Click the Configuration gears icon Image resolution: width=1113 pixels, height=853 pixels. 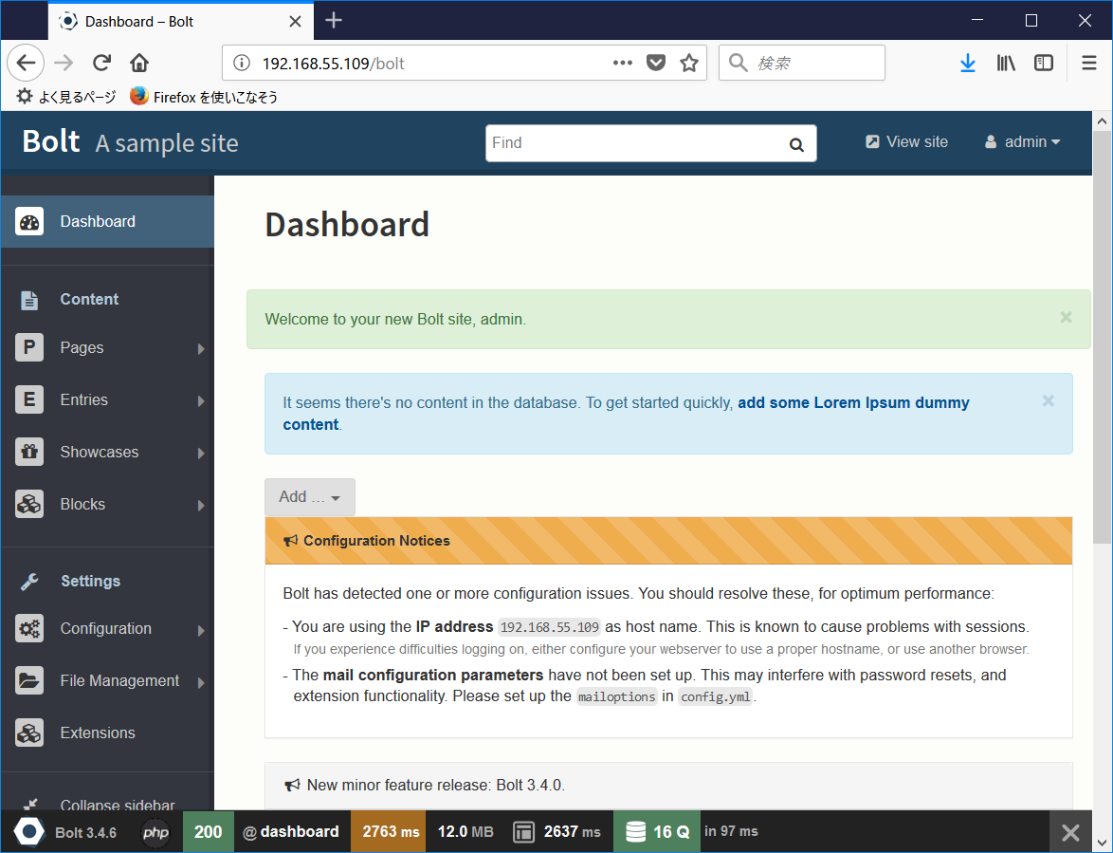(x=29, y=628)
